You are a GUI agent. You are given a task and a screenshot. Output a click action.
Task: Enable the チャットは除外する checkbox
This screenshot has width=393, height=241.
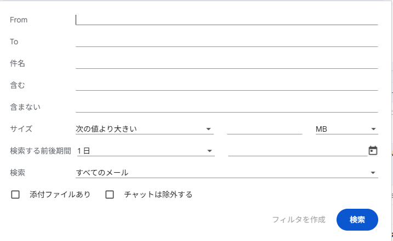(110, 195)
